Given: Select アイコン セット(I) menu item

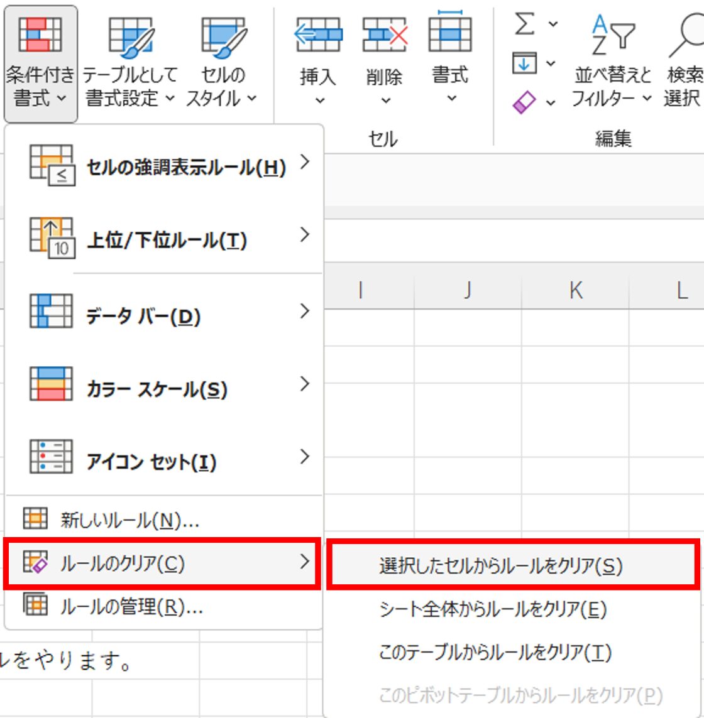Looking at the screenshot, I should point(164,457).
